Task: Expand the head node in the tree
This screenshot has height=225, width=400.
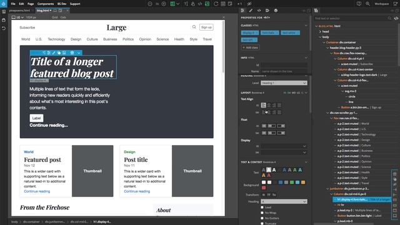Action: click(x=320, y=31)
